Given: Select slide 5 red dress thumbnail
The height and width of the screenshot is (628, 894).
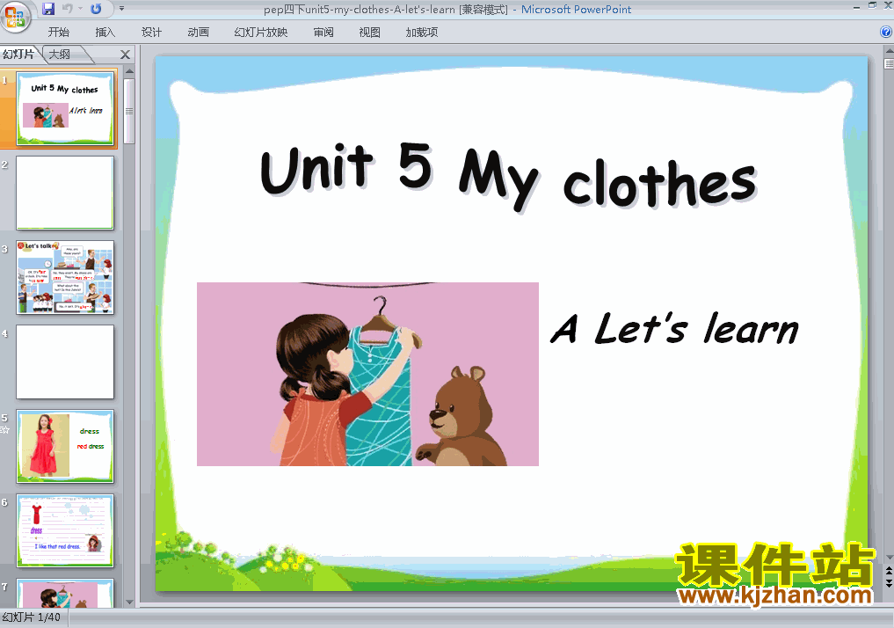Looking at the screenshot, I should pyautogui.click(x=65, y=446).
